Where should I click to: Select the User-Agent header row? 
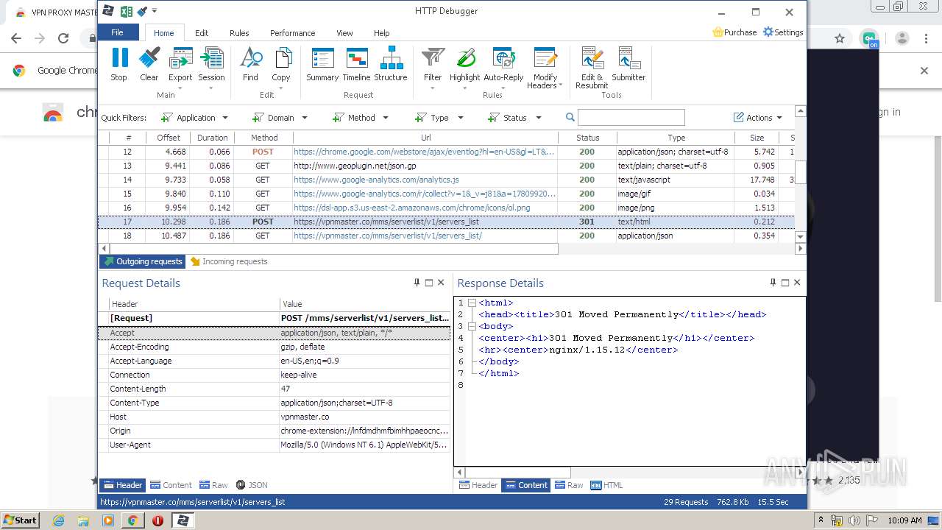[x=275, y=445]
